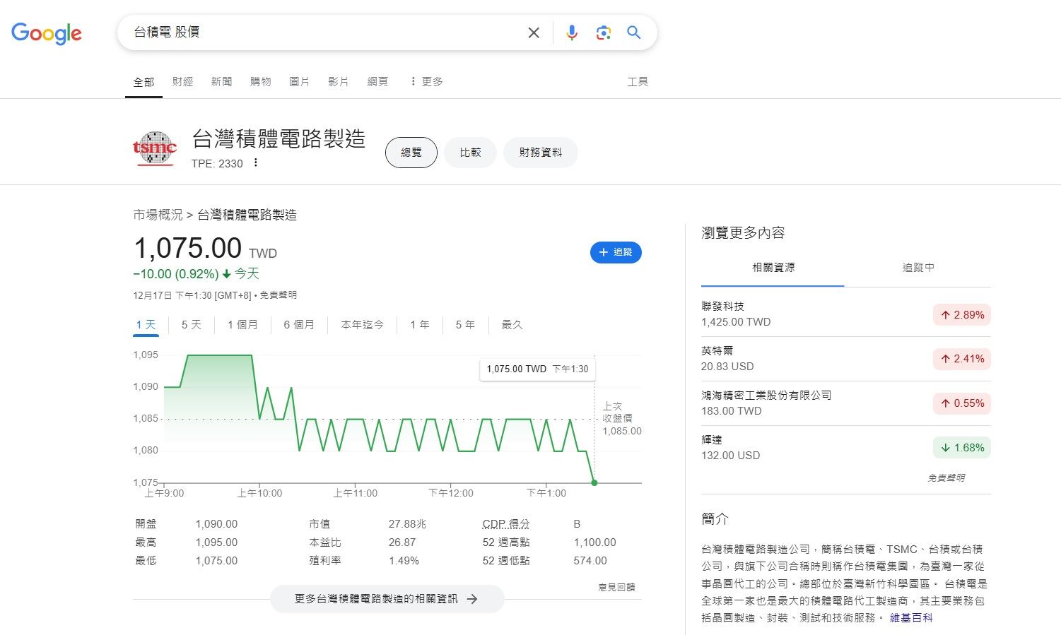Select the 1 個月 chart range
The image size is (1061, 635).
coord(242,325)
